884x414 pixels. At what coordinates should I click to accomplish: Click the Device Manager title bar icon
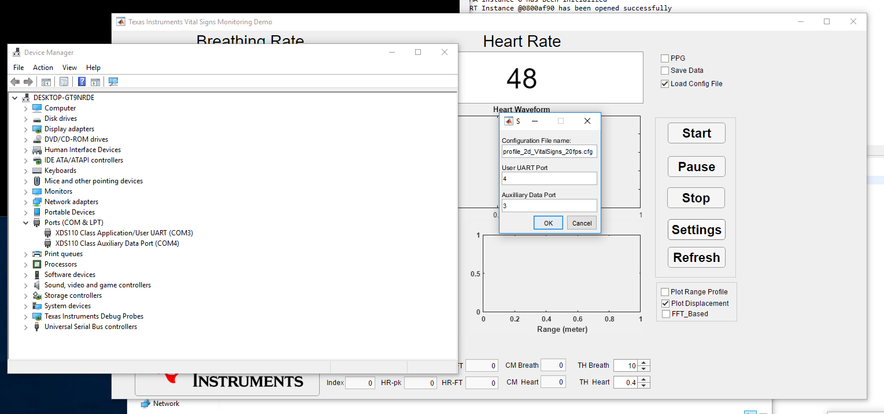tap(17, 53)
